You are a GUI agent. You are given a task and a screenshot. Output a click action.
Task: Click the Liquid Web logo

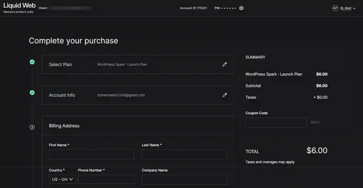(x=19, y=6)
